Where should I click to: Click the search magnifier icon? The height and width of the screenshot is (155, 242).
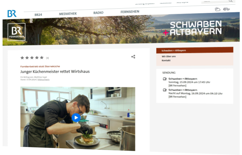click(x=230, y=1)
